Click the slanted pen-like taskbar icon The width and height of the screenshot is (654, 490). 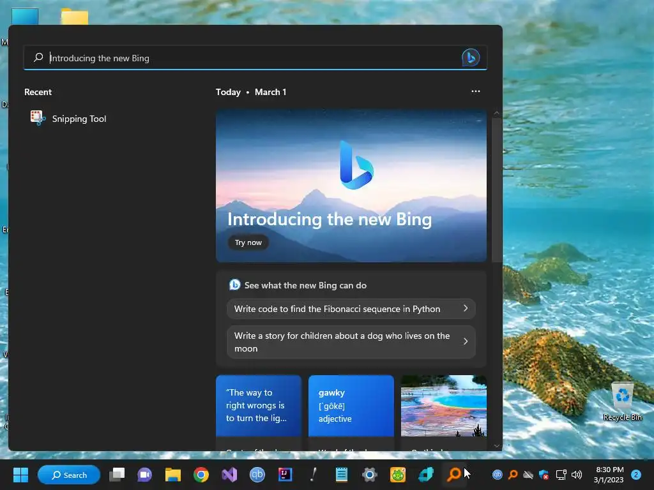pyautogui.click(x=313, y=475)
